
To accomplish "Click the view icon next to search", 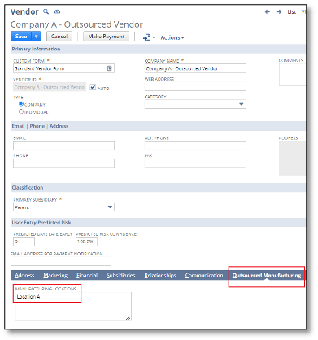I will [x=57, y=11].
